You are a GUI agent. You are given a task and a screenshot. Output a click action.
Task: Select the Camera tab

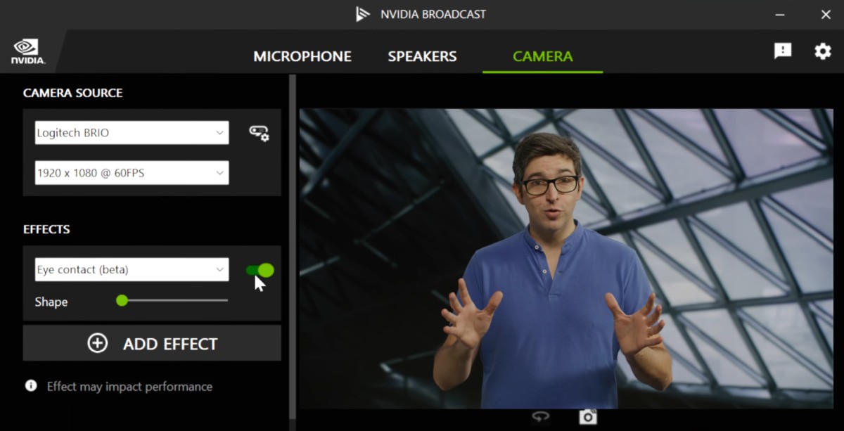coord(542,56)
